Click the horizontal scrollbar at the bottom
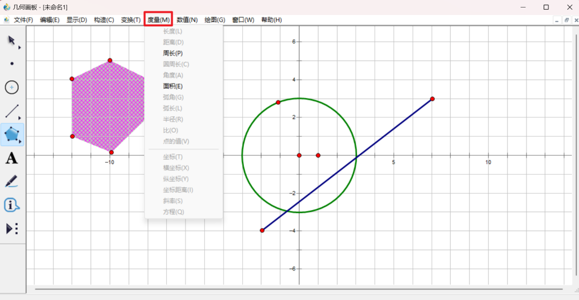The height and width of the screenshot is (300, 579). (x=299, y=289)
